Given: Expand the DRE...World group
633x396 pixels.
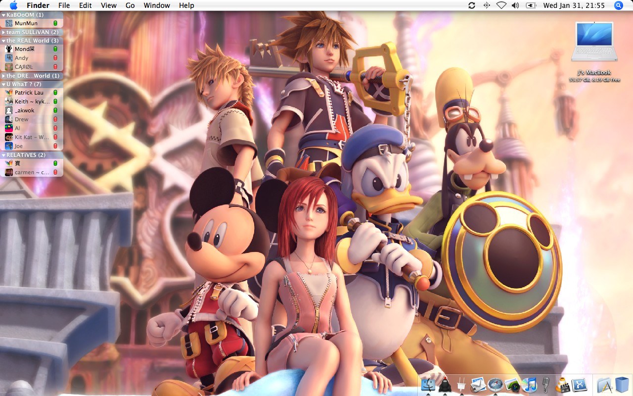Looking at the screenshot, I should tap(3, 76).
